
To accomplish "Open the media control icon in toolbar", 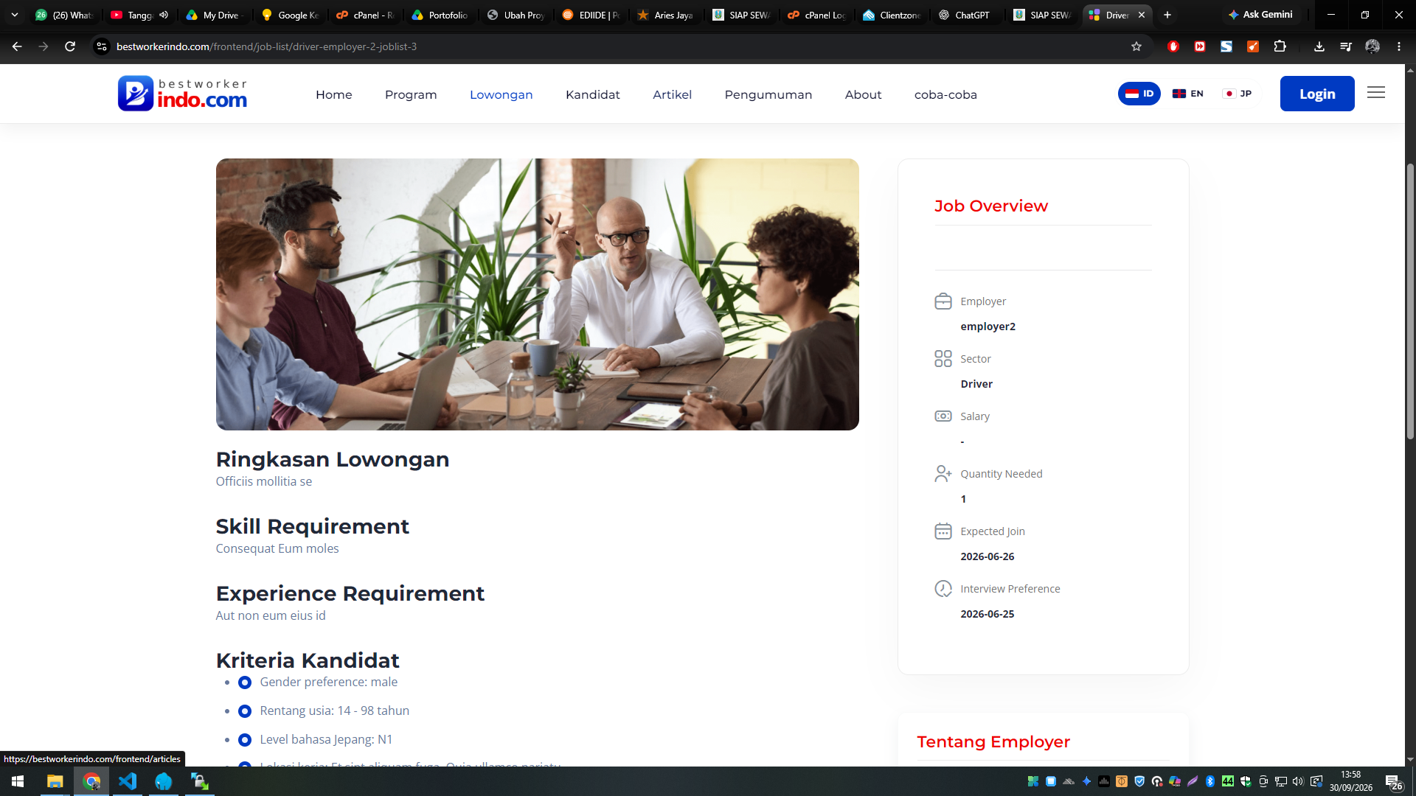I will (1346, 46).
